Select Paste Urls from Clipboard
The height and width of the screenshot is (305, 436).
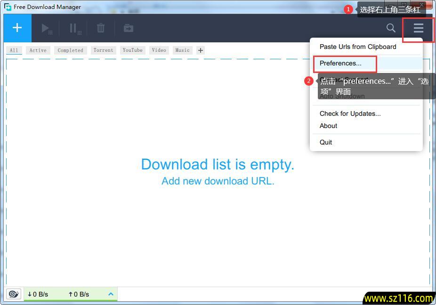pyautogui.click(x=358, y=47)
